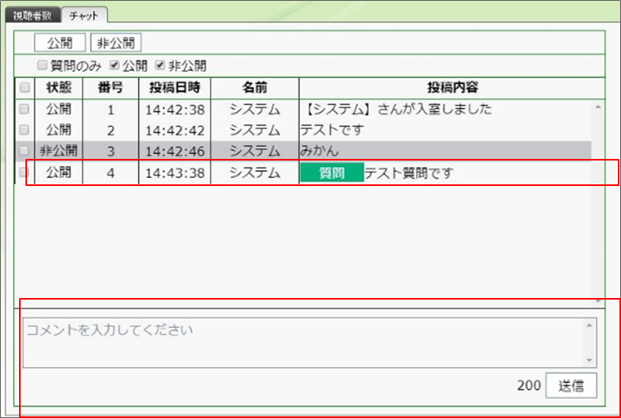Click the 非公開 status cell in row 3

(59, 150)
